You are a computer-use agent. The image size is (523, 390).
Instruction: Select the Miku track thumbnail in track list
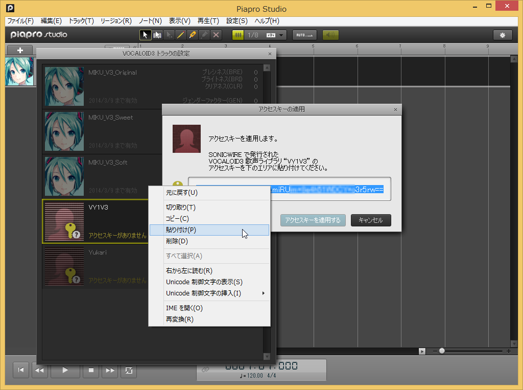tap(19, 71)
